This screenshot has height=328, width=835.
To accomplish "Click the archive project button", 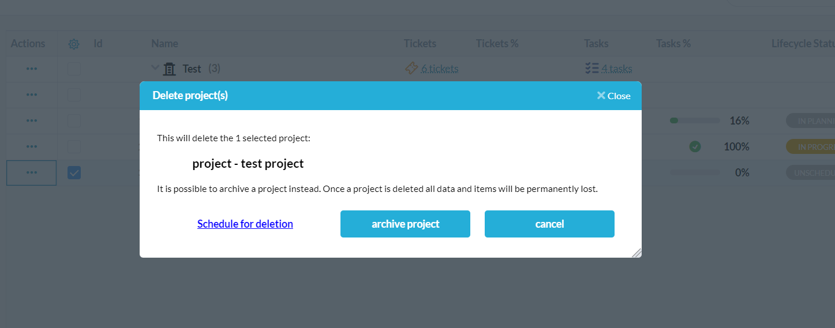I will (x=405, y=224).
